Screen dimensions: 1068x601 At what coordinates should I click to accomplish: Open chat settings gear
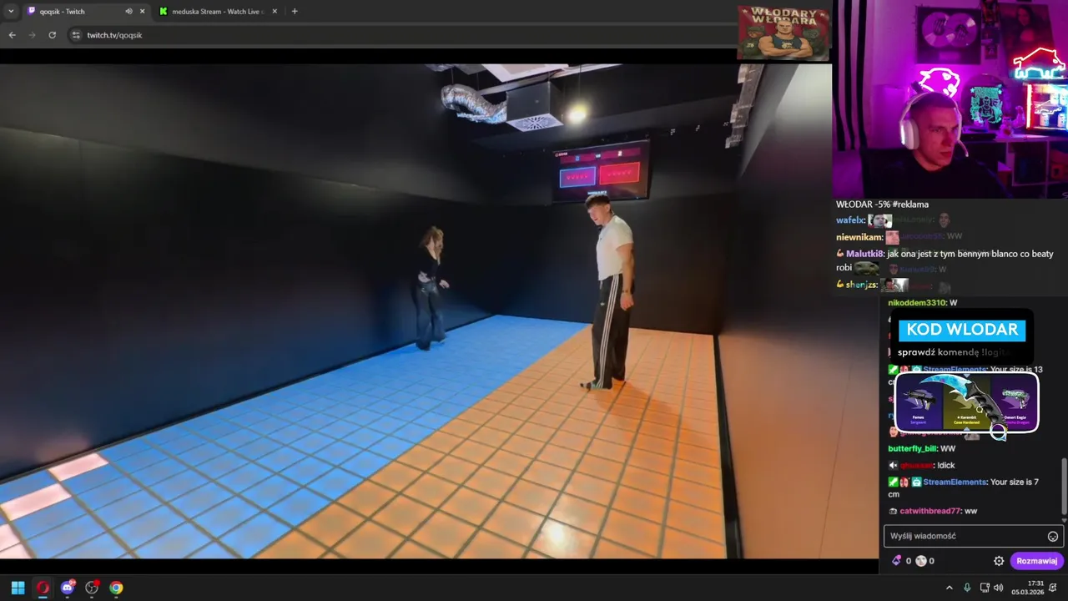(999, 561)
